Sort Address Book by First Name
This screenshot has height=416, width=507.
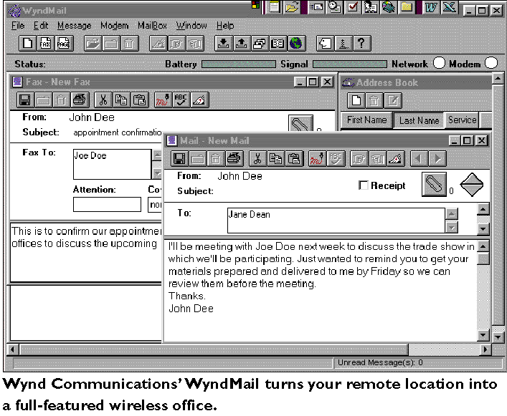366,120
